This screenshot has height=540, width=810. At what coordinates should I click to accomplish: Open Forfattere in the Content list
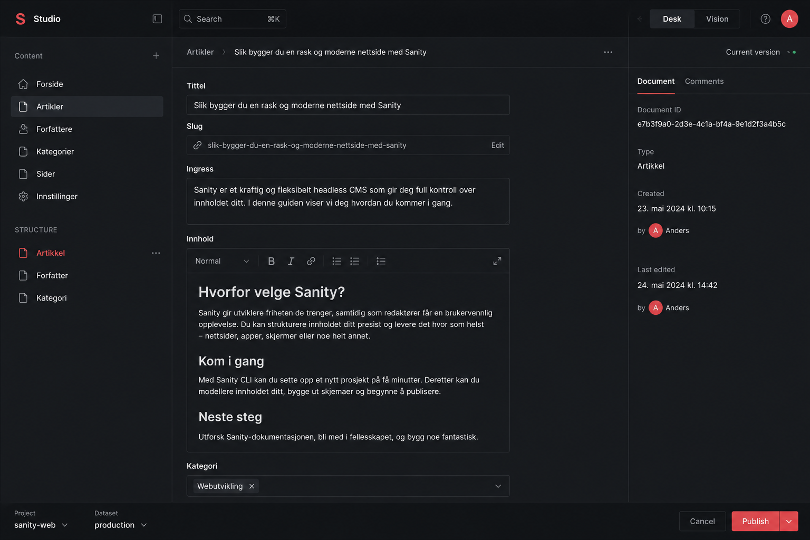point(87,129)
